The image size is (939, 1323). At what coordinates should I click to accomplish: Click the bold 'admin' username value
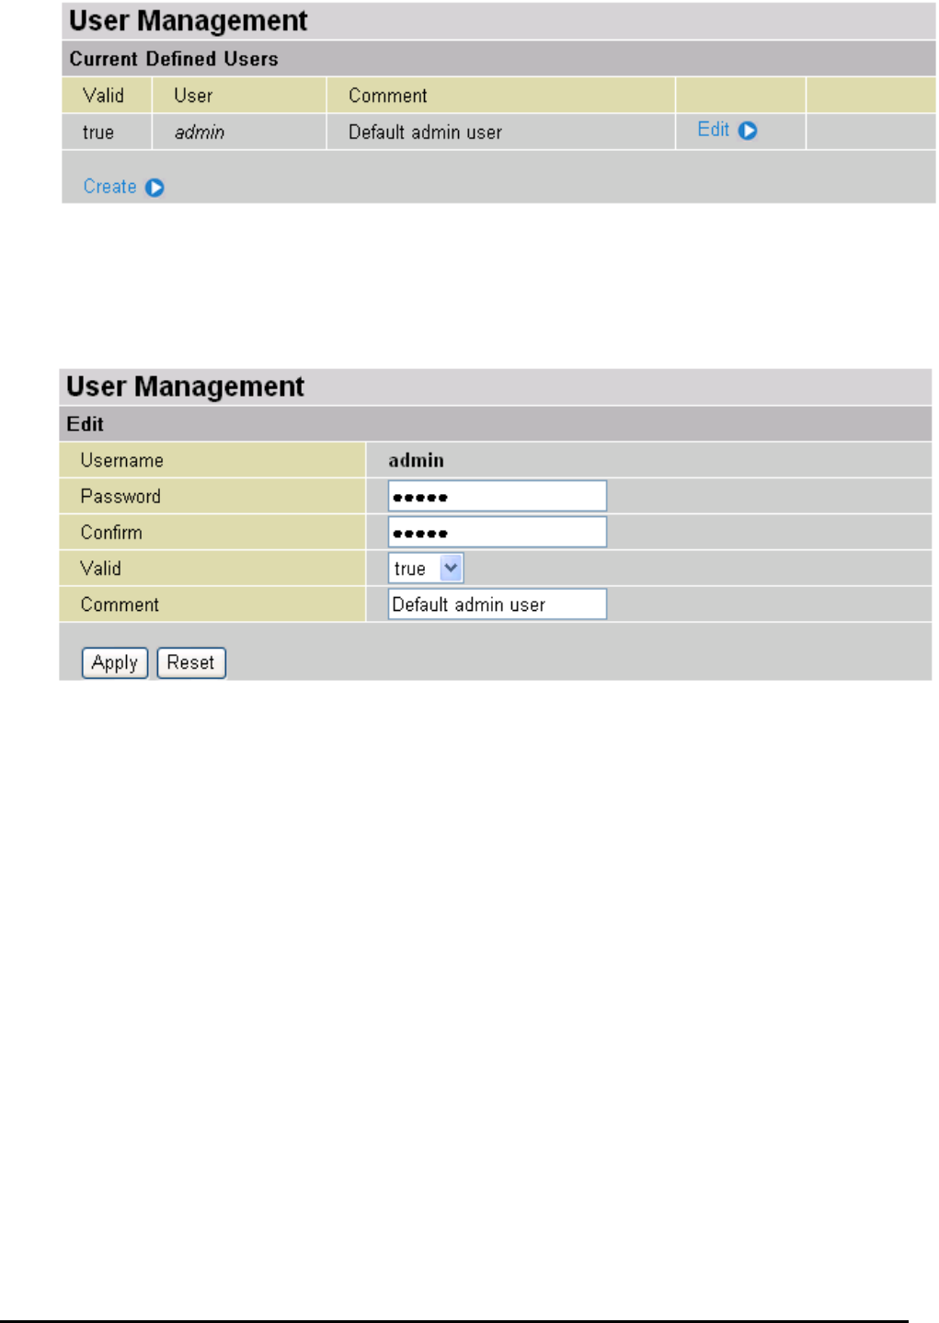(417, 460)
